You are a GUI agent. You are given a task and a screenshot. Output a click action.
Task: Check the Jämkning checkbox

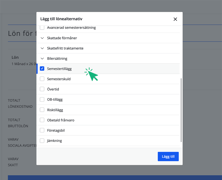pyautogui.click(x=42, y=141)
